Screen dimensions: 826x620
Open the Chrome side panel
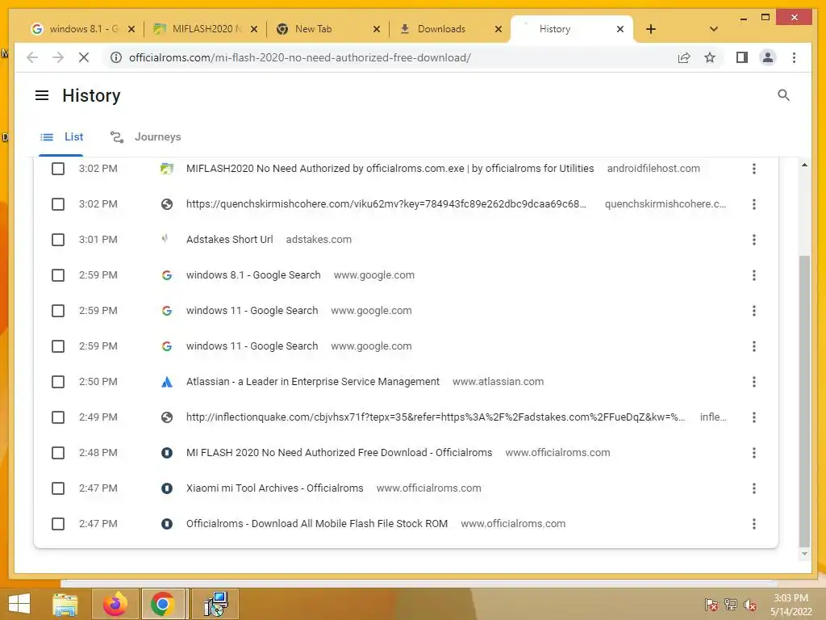pyautogui.click(x=742, y=57)
